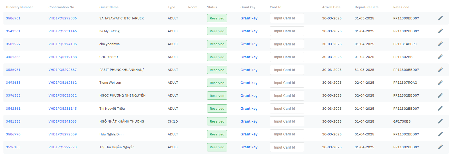
Task: Click edit pencil for hà My Dương row
Action: [440, 31]
